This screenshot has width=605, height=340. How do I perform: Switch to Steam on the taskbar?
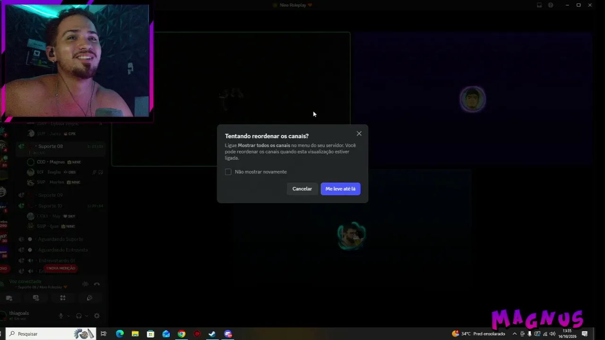[x=212, y=334]
